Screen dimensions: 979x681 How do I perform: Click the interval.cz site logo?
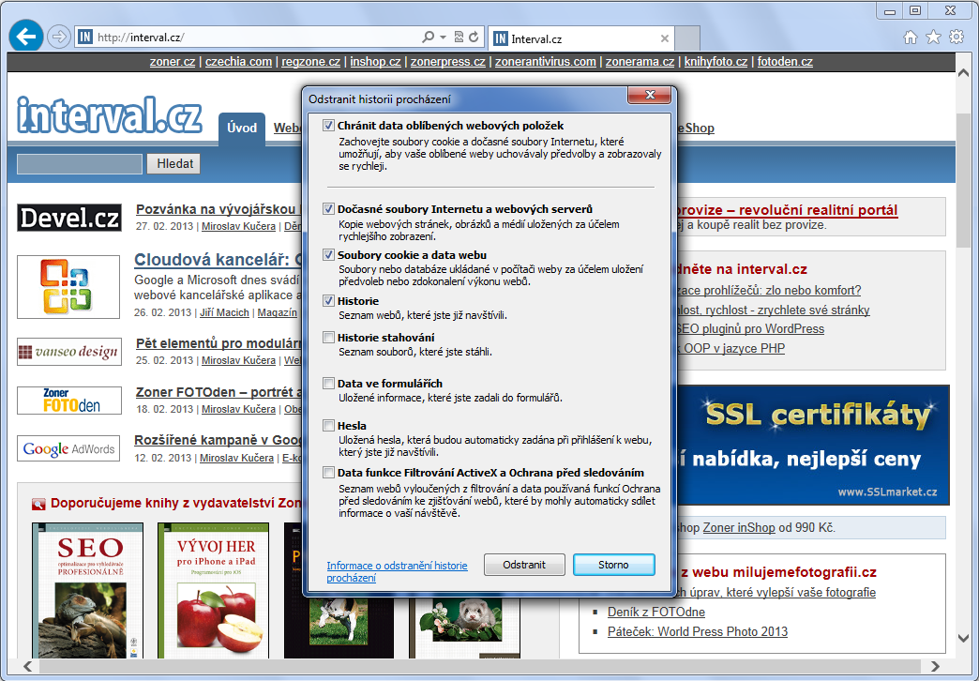point(110,115)
